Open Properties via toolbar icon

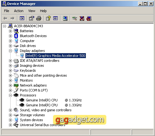[x=32, y=19]
